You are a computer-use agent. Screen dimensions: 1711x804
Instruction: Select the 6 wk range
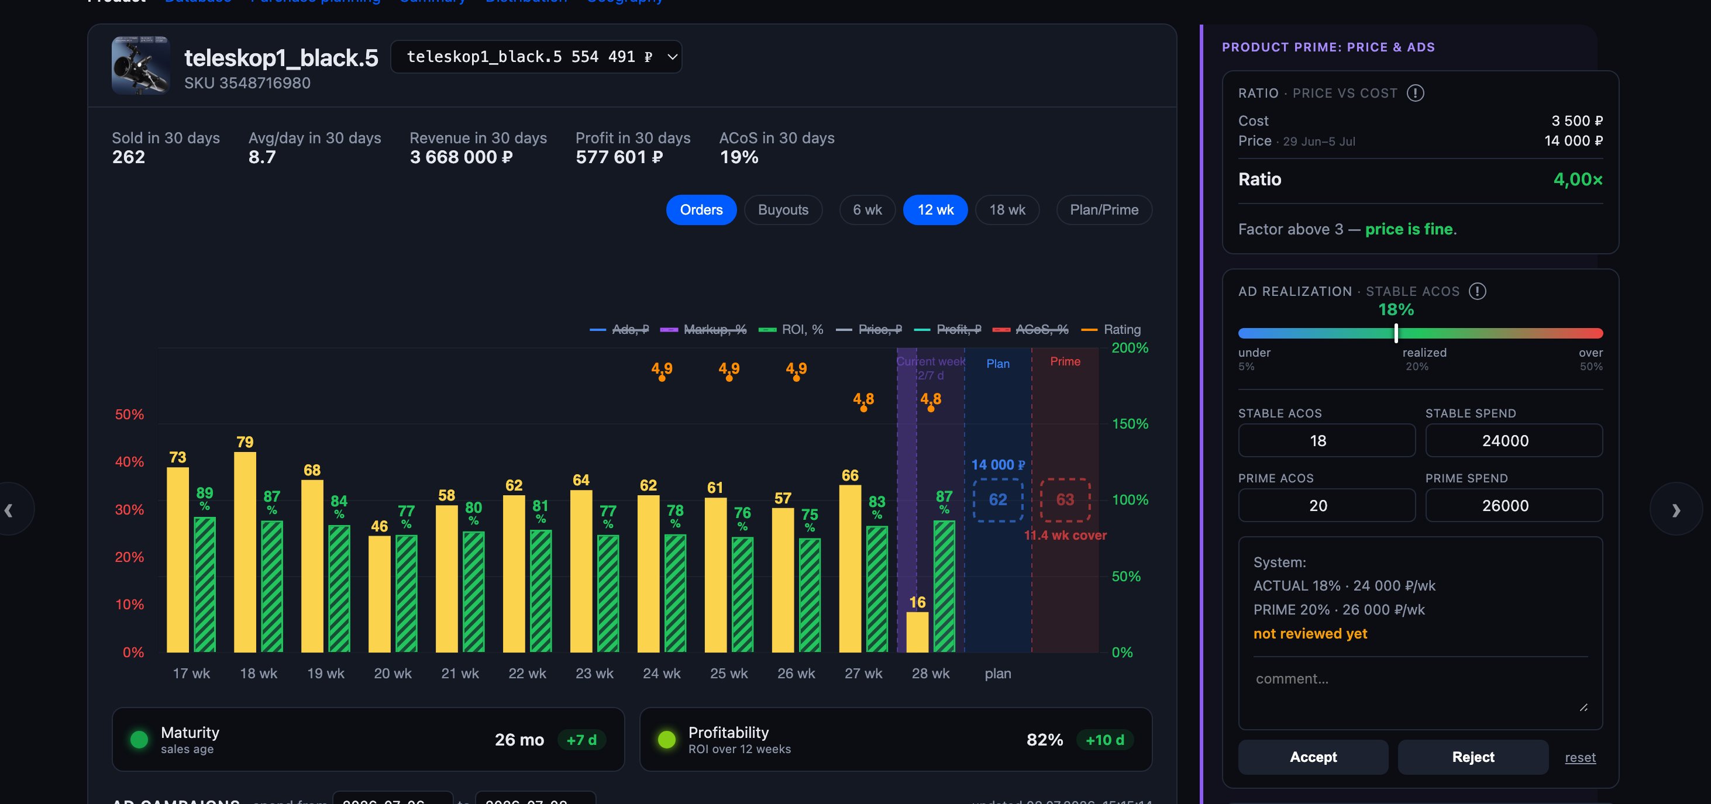(x=867, y=210)
